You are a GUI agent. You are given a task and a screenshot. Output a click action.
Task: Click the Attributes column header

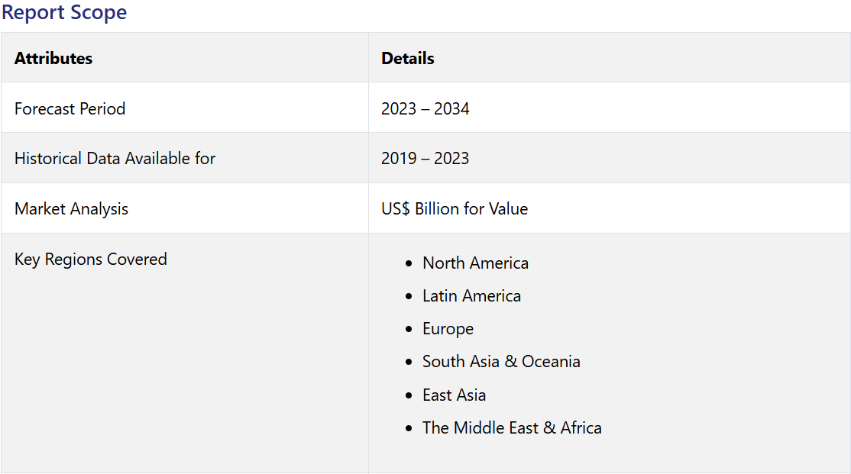click(x=53, y=58)
